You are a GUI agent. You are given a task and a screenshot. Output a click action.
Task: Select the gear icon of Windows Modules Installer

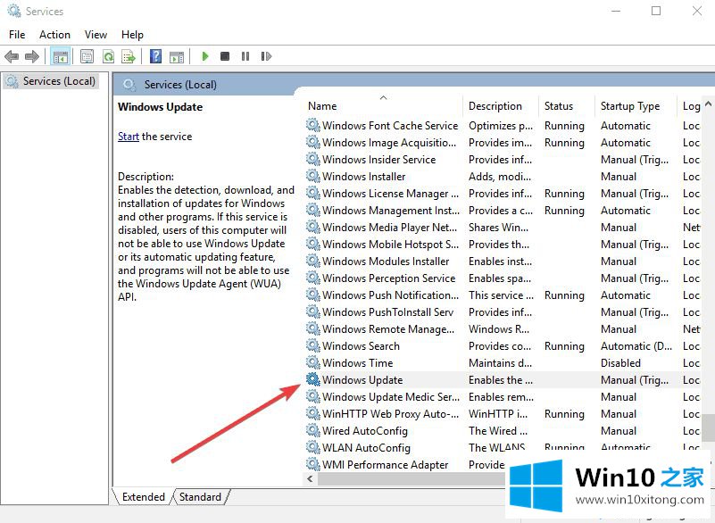312,261
